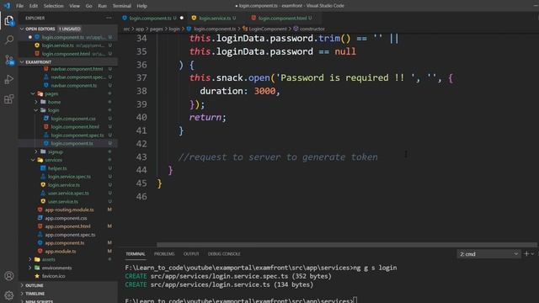Click the login.service.ts yellow shield icon in tree
This screenshot has width=539, height=303.
pyautogui.click(x=43, y=185)
